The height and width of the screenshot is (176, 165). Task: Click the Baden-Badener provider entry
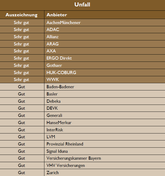60,87
